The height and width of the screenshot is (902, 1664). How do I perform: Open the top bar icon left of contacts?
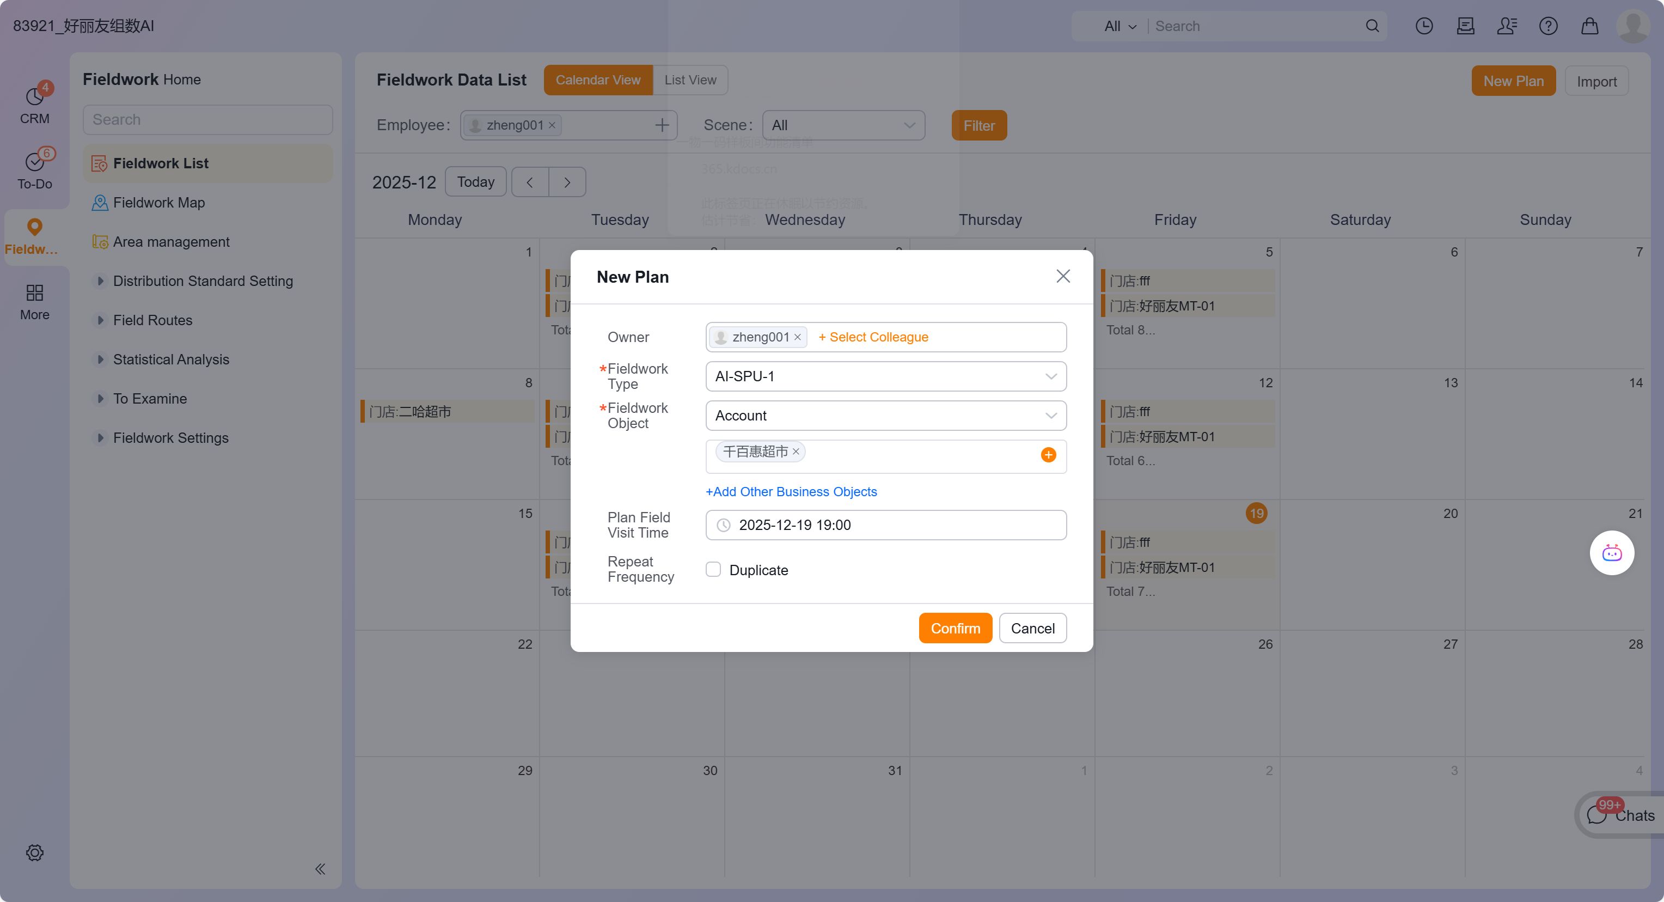[x=1465, y=26]
